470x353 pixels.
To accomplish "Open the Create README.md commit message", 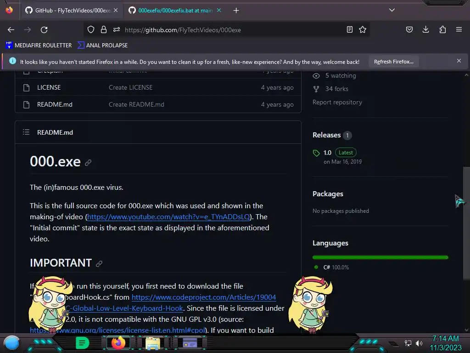I will tap(136, 104).
